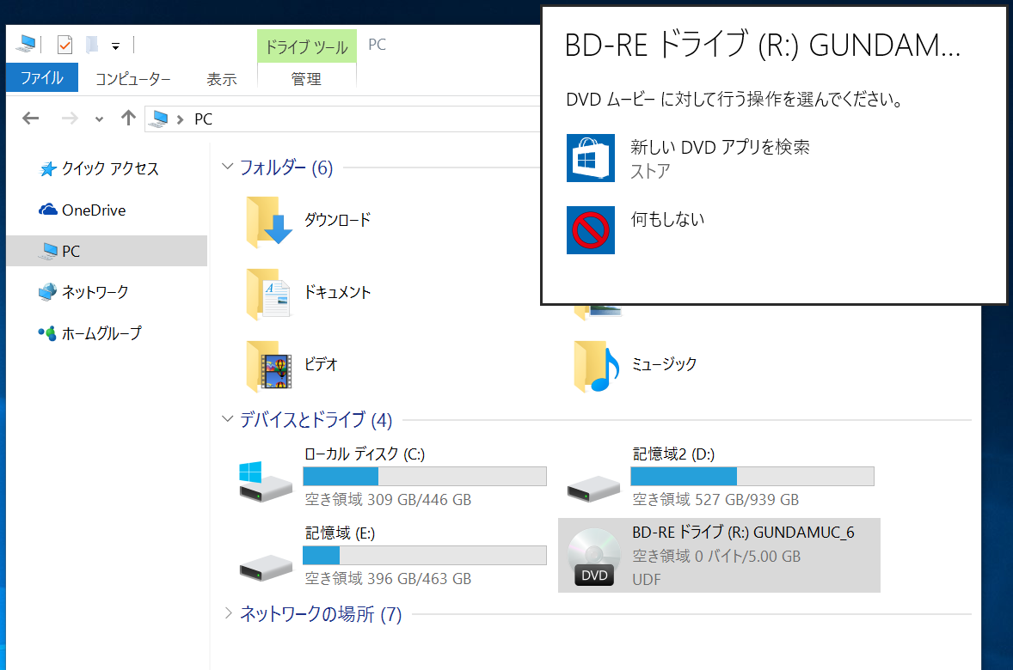Click the 記憶域2 (D:) label
This screenshot has height=670, width=1013.
pos(673,454)
